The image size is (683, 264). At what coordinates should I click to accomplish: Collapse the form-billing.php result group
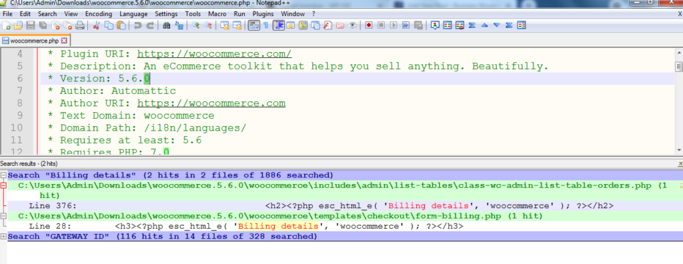(3, 216)
